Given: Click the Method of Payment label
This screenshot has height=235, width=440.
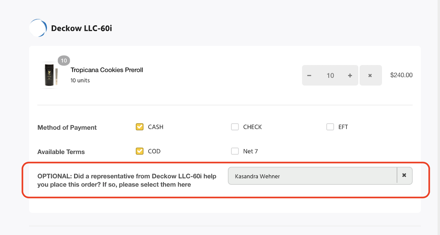Looking at the screenshot, I should [x=67, y=127].
